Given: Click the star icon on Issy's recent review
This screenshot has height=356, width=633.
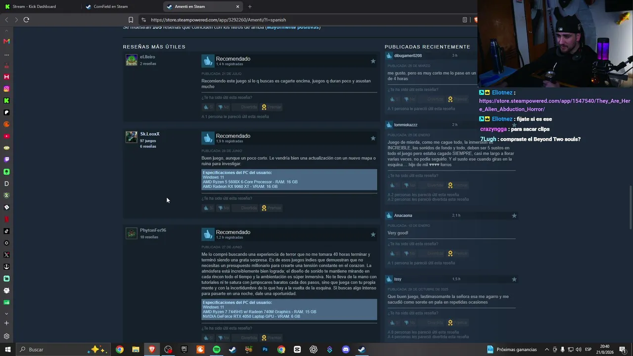Looking at the screenshot, I should coord(514,279).
